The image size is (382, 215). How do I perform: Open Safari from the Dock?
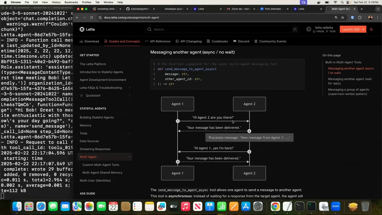pyautogui.click(x=41, y=206)
